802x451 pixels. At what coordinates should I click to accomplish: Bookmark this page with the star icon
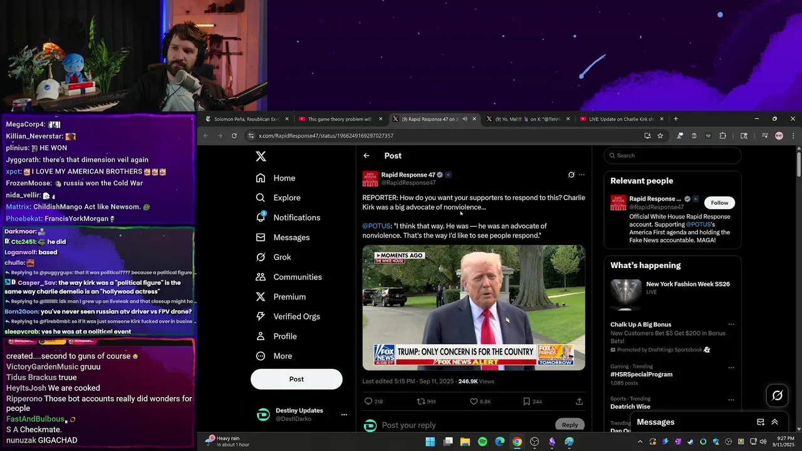coord(660,136)
